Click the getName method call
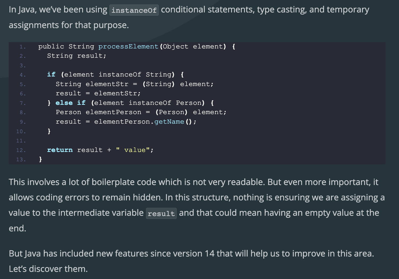The height and width of the screenshot is (279, 399). (169, 121)
